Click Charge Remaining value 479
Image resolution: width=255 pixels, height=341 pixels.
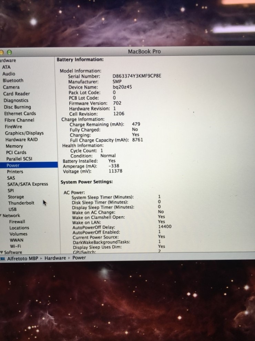(136, 124)
